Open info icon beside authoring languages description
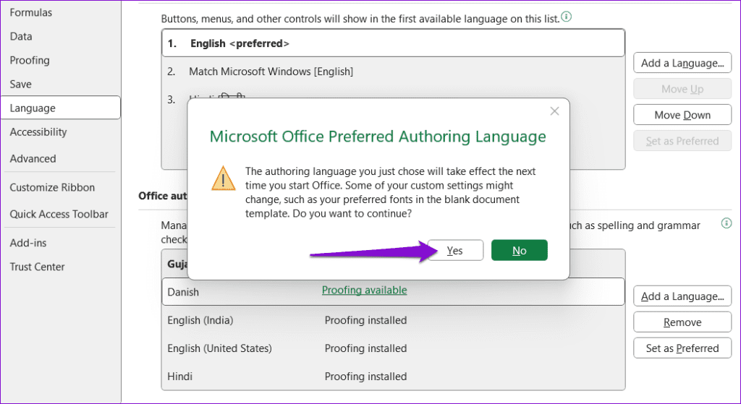 (x=727, y=223)
